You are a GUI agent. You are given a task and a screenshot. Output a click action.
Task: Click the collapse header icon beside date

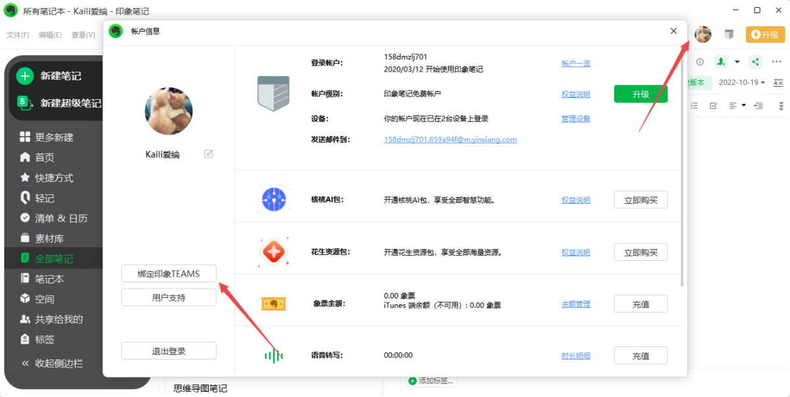click(779, 82)
